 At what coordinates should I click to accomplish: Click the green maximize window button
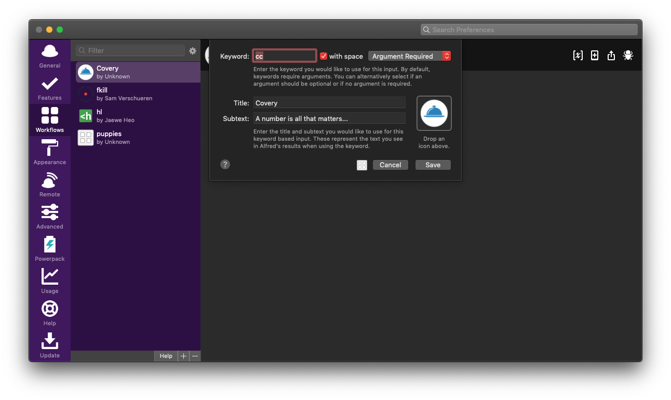pos(60,30)
